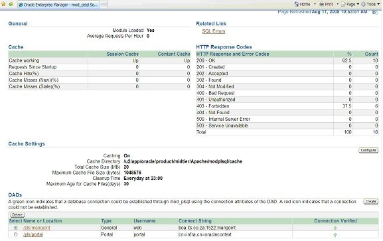This screenshot has height=241, width=383.
Task: Click the Session Cache column header
Action: 123,54
